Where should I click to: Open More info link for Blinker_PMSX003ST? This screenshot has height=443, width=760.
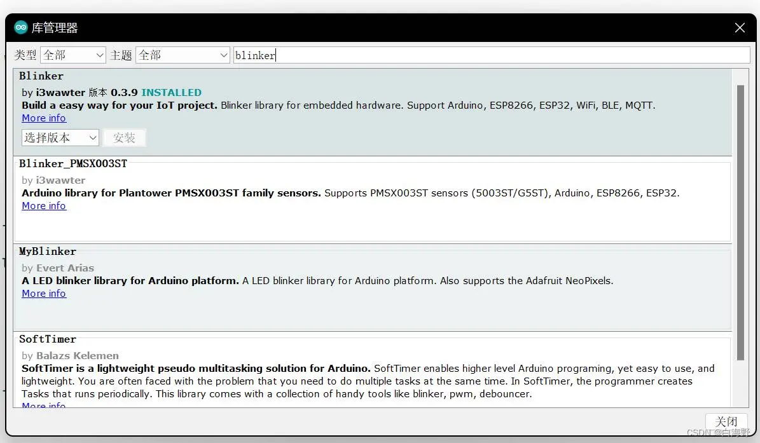point(44,206)
